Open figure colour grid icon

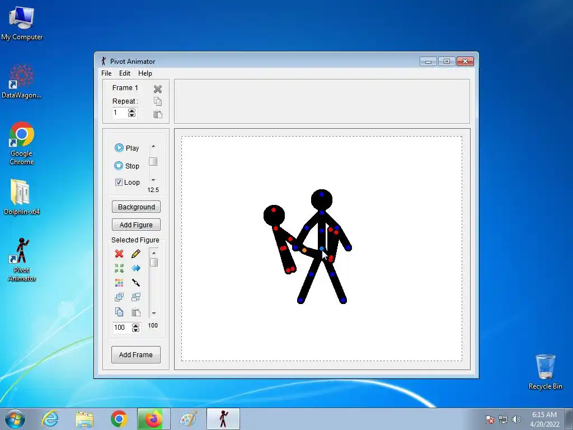[119, 283]
